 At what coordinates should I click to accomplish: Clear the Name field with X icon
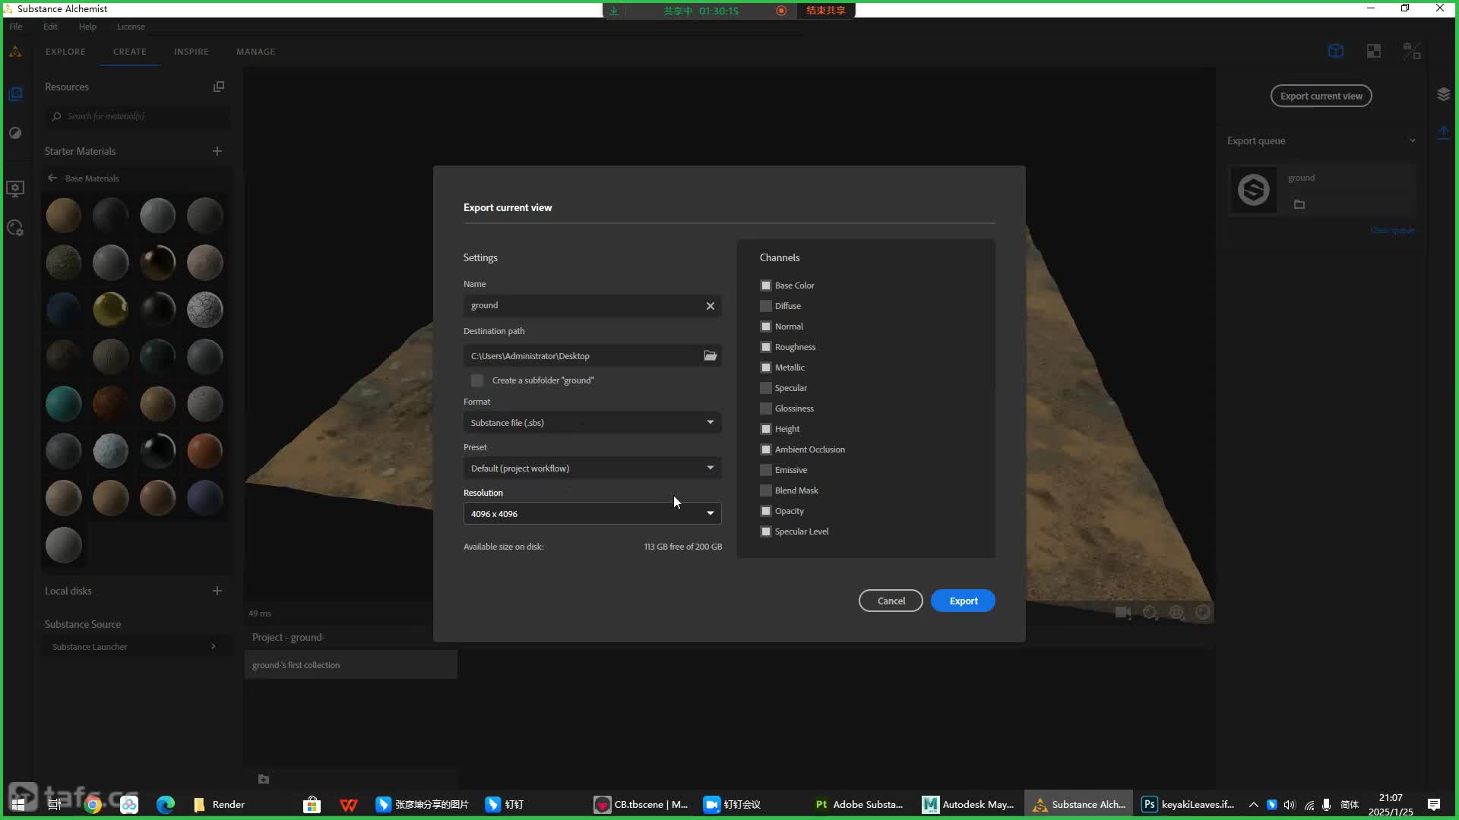711,306
